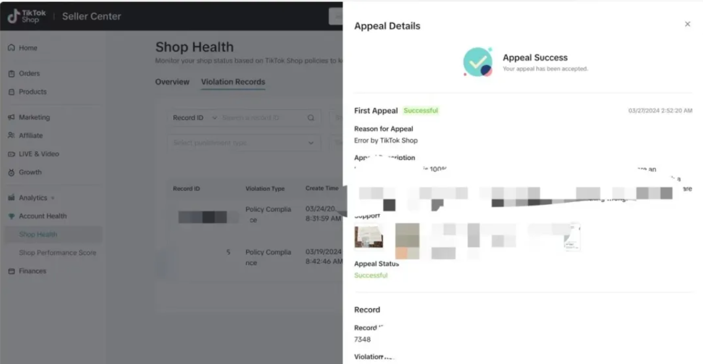Click the Affiliate people icon
Screen dimensions: 703x364
click(x=11, y=135)
